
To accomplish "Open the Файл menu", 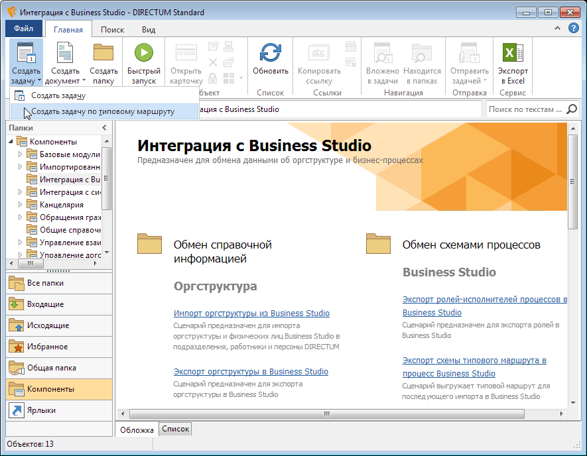I will click(x=24, y=28).
